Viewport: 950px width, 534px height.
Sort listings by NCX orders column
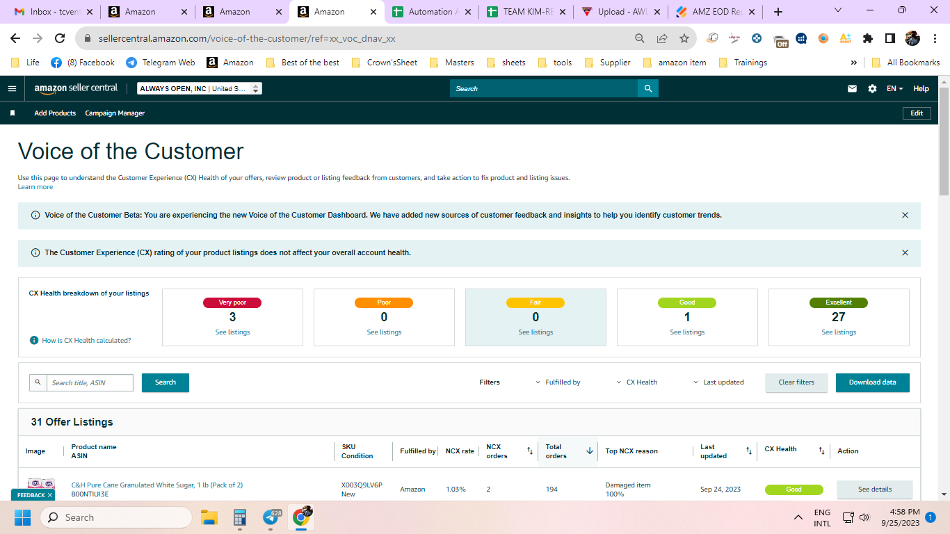tap(530, 451)
